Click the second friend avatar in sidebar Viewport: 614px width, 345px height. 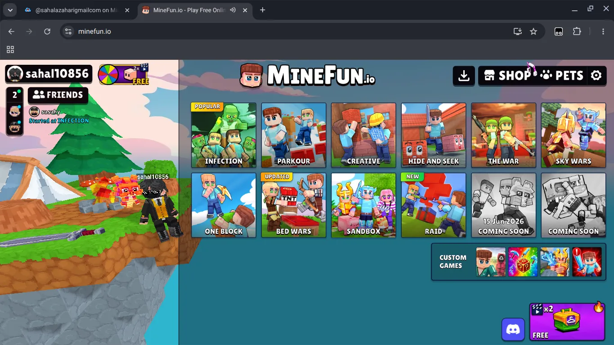[15, 127]
